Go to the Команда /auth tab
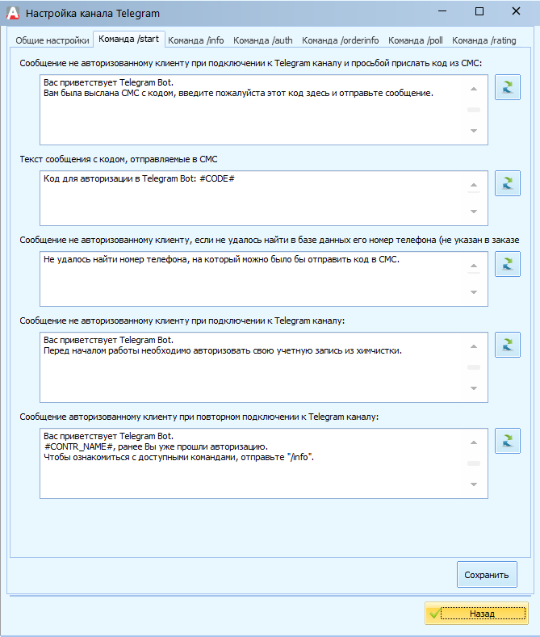Screen dimensions: 540x637 tap(262, 40)
